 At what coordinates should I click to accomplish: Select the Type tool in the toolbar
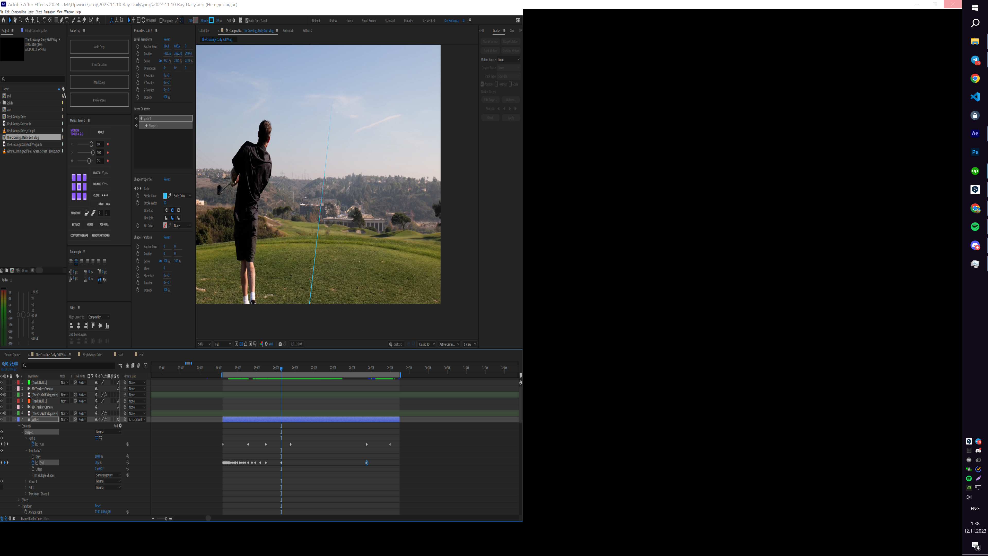click(x=67, y=20)
